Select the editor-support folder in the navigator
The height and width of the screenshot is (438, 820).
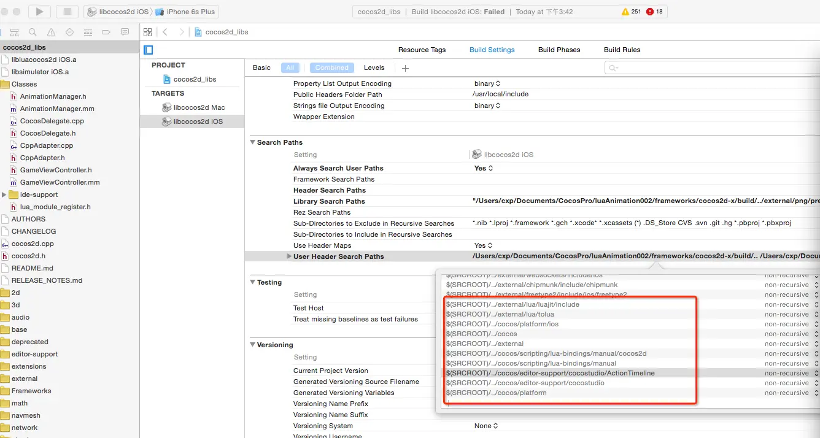pyautogui.click(x=34, y=354)
